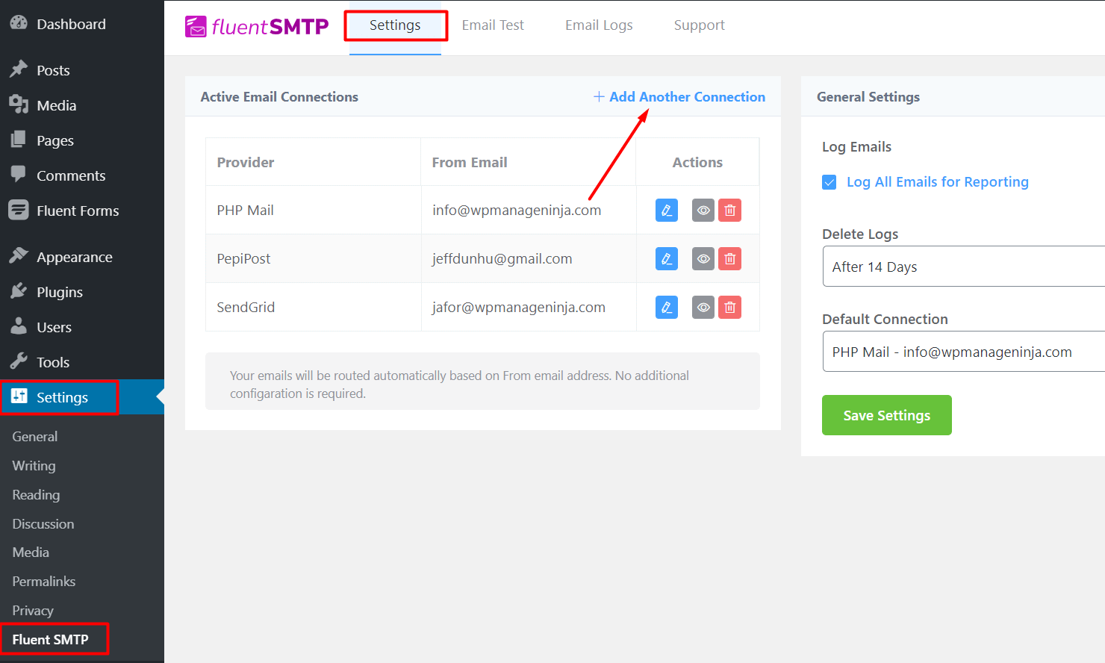The image size is (1105, 663).
Task: Open the Default Connection dropdown
Action: (x=963, y=352)
